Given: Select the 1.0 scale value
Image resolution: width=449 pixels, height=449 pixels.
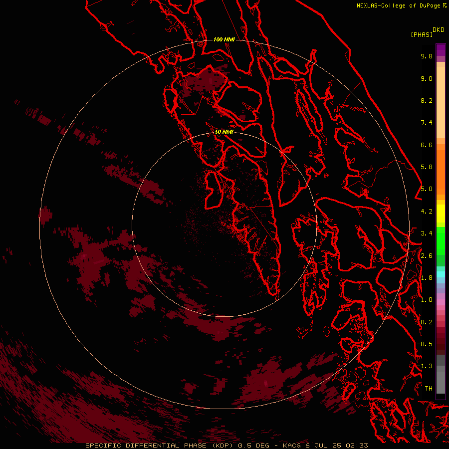Looking at the screenshot, I should (427, 300).
